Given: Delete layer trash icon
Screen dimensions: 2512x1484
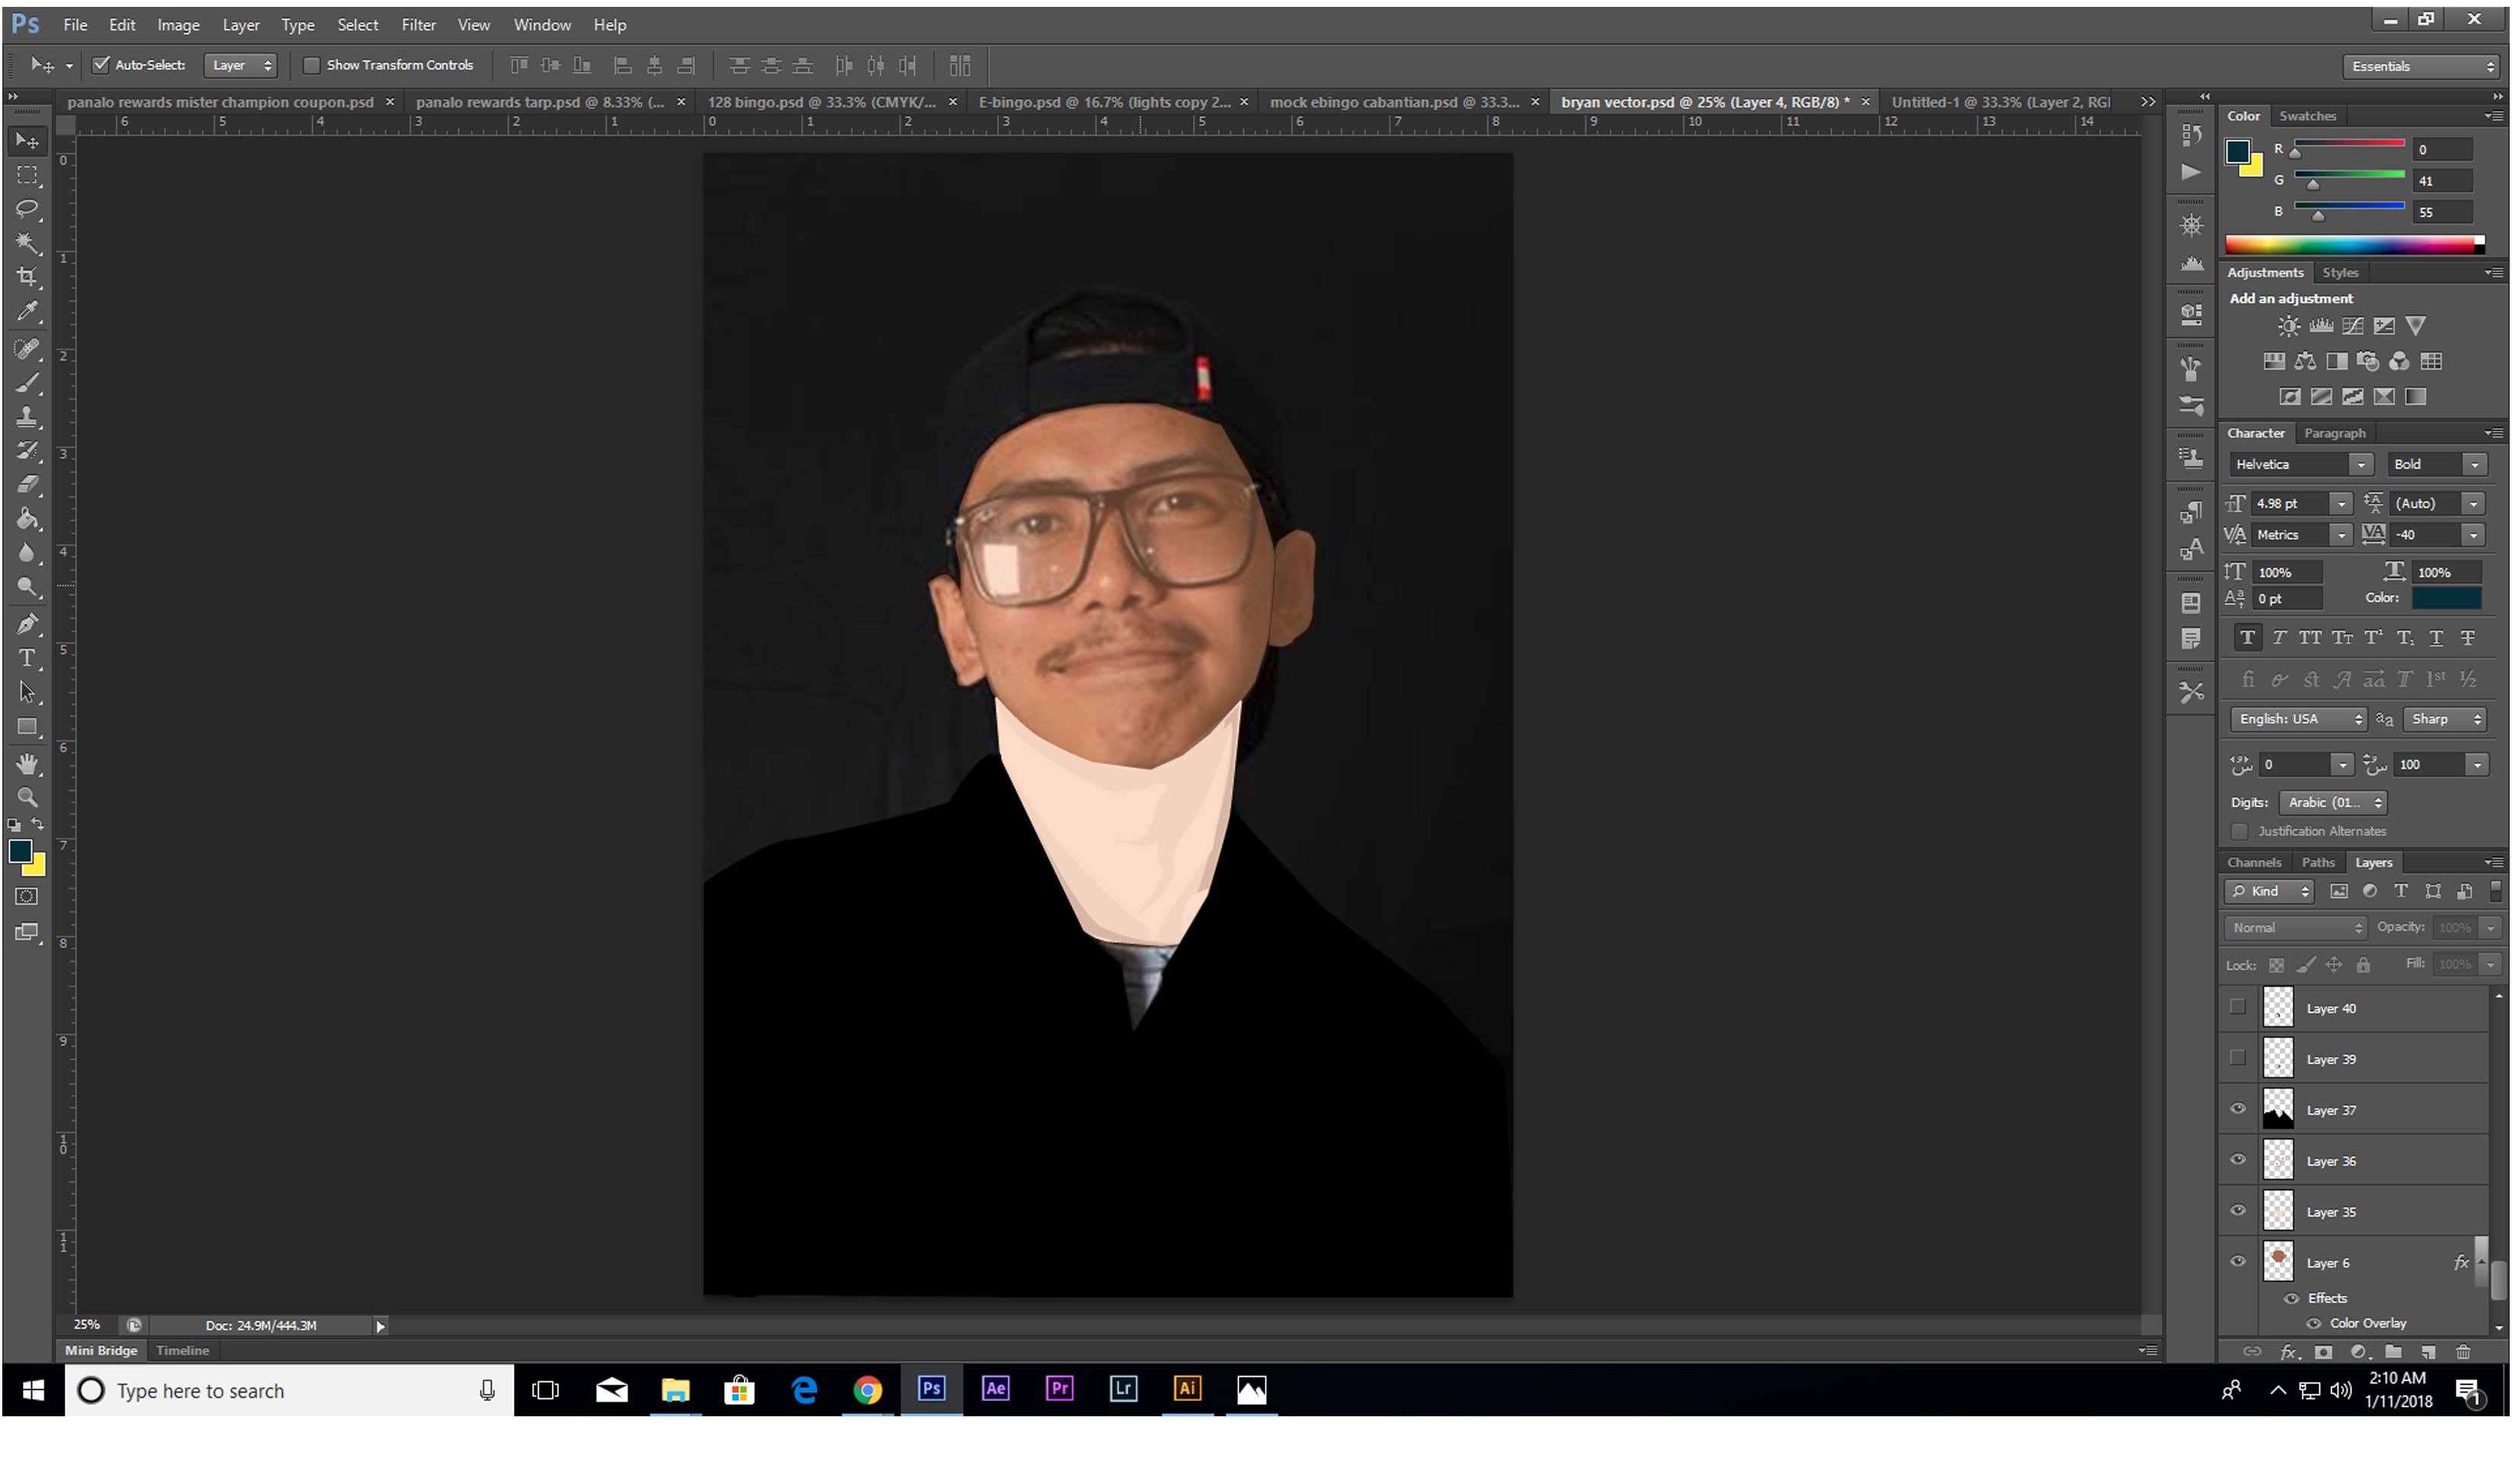Looking at the screenshot, I should tap(2463, 1352).
